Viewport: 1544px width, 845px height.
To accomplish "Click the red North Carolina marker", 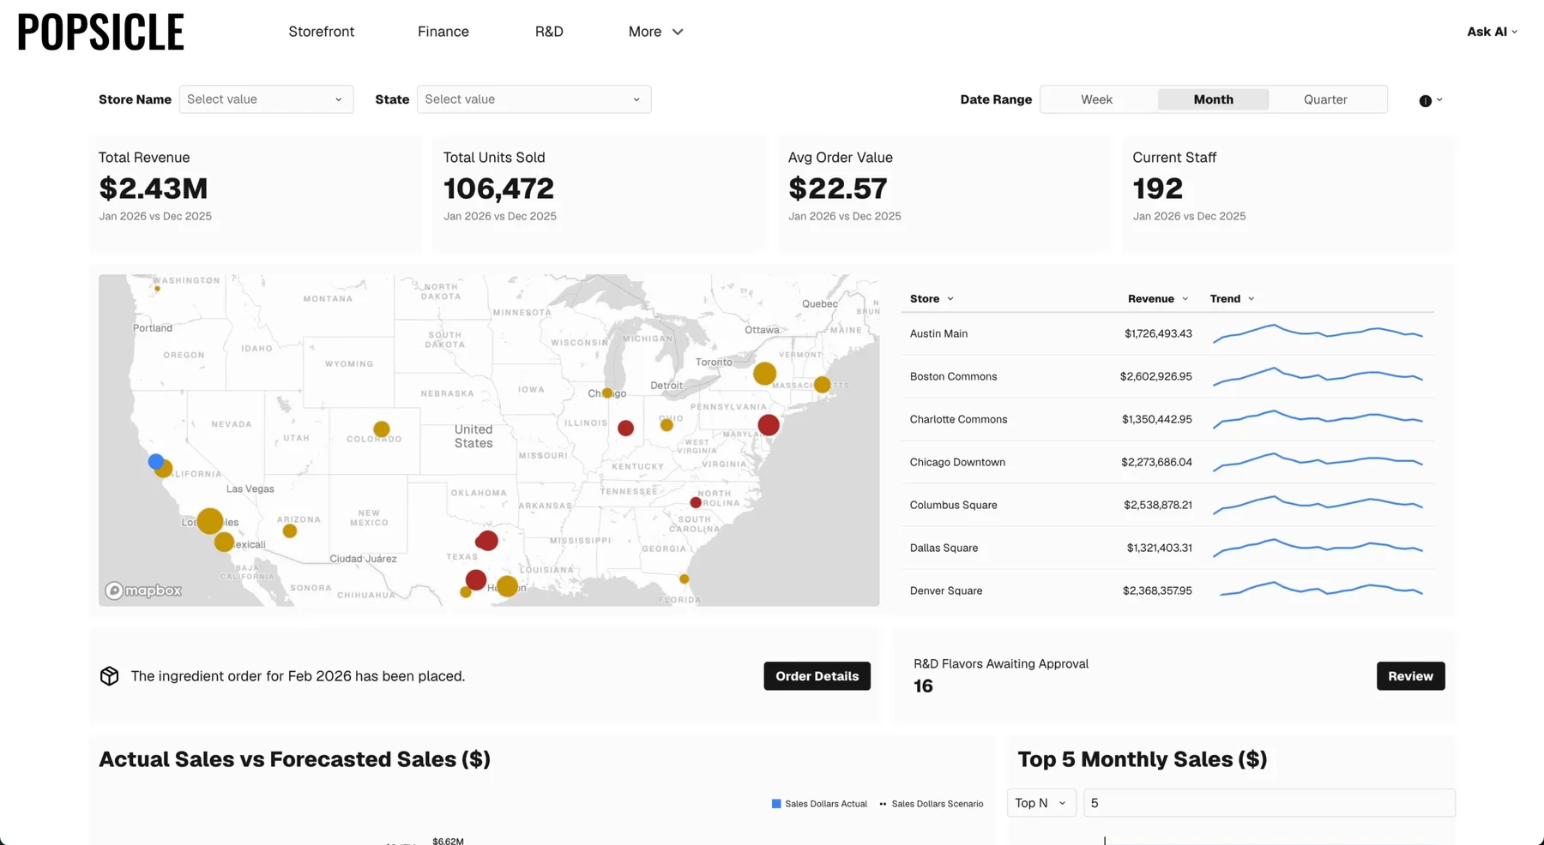I will pyautogui.click(x=696, y=502).
